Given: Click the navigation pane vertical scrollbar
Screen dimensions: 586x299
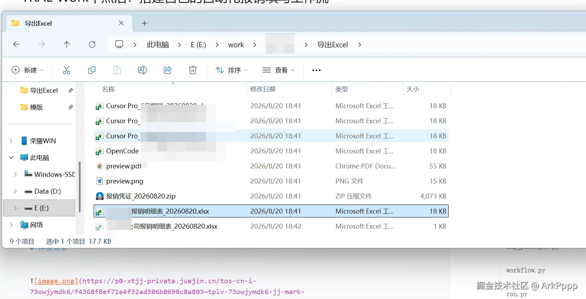Looking at the screenshot, I should pos(80,187).
